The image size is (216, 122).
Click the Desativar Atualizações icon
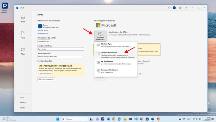tap(98, 54)
